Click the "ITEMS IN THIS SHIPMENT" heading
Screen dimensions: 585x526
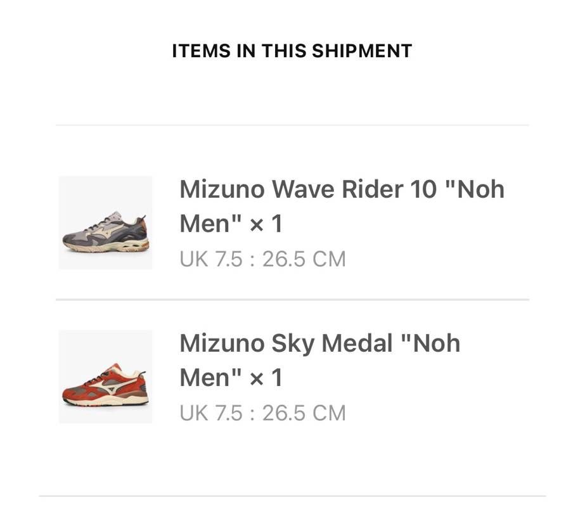coord(292,51)
